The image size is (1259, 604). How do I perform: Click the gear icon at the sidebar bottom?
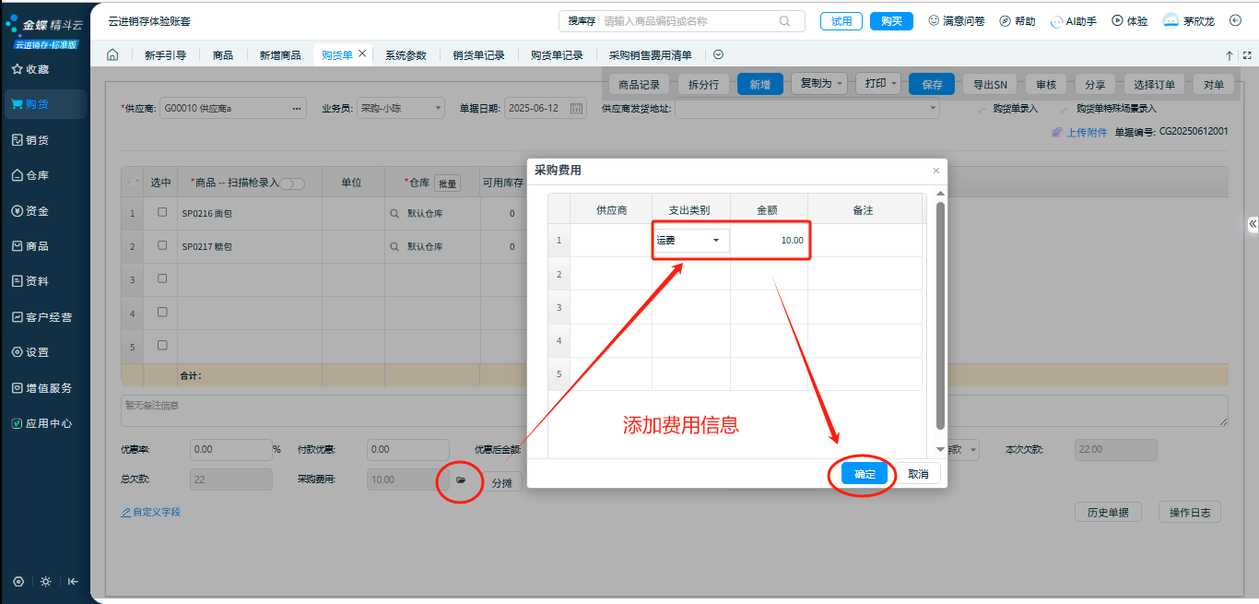pyautogui.click(x=18, y=582)
